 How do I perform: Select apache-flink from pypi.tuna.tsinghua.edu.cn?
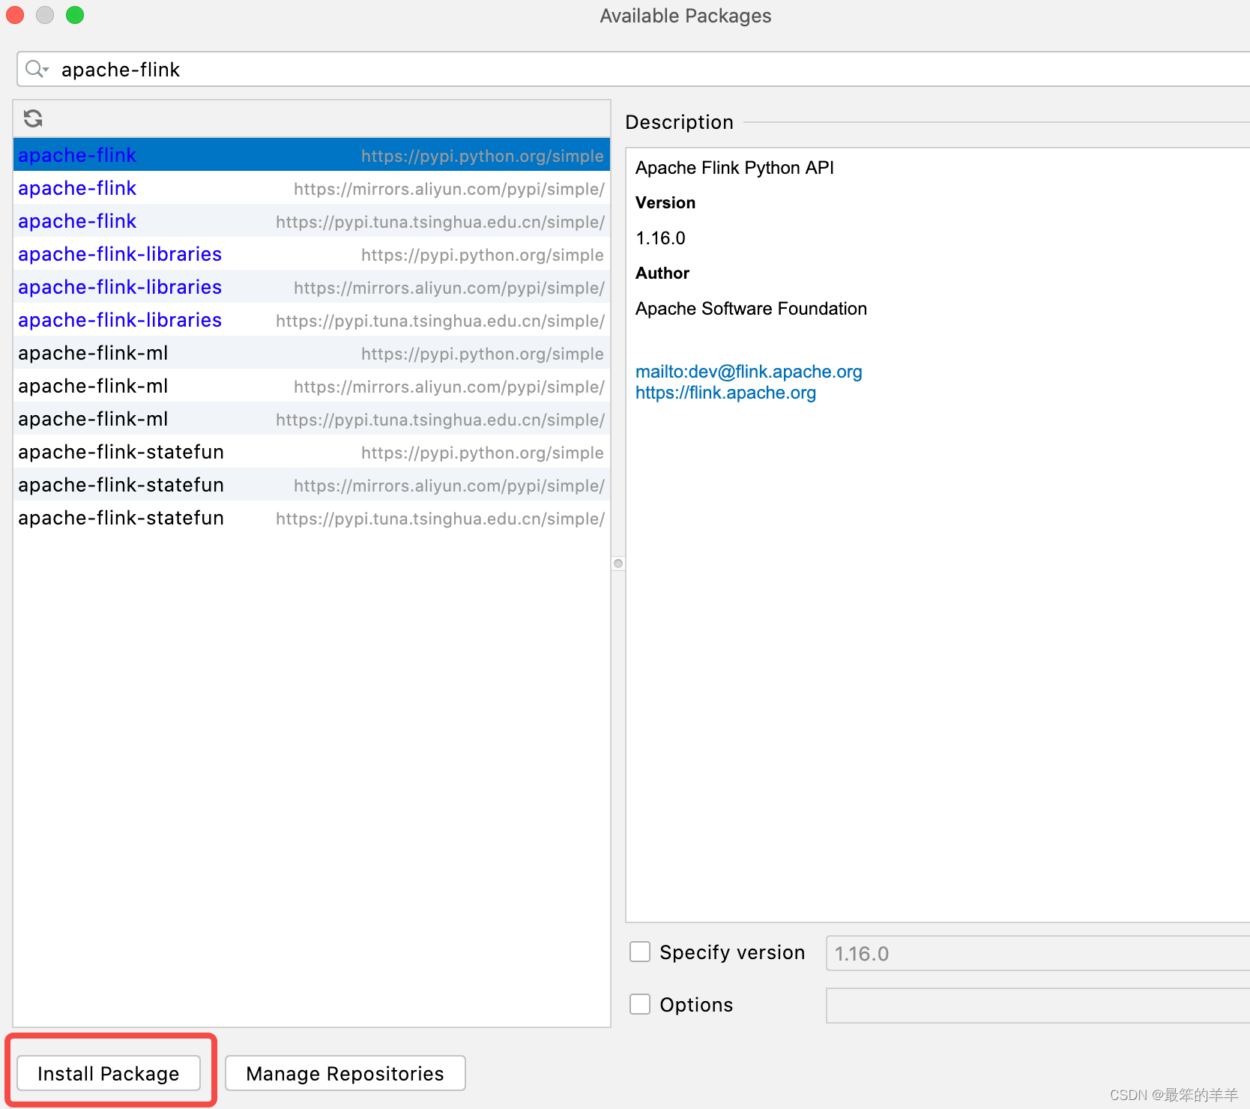(x=312, y=221)
